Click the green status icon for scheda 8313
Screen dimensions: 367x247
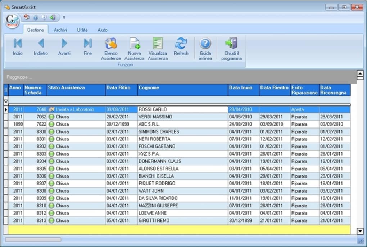[51, 221]
